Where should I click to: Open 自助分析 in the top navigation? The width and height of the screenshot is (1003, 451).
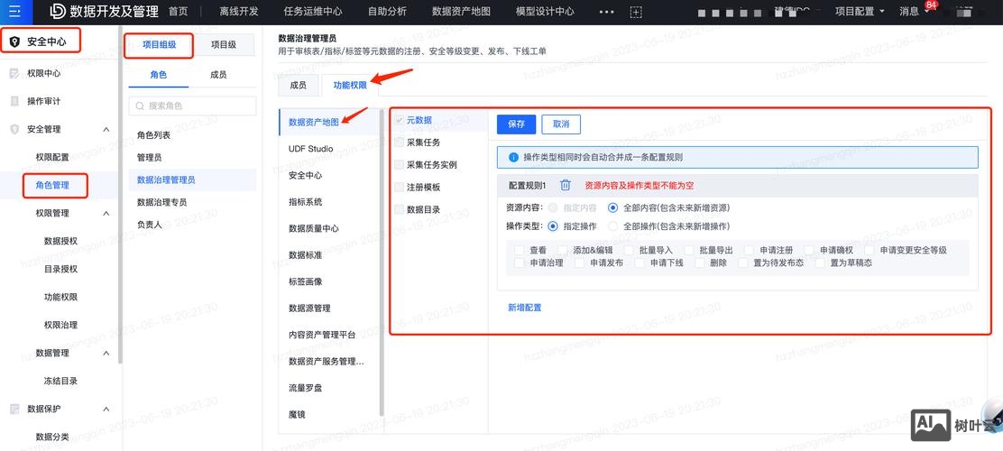387,12
